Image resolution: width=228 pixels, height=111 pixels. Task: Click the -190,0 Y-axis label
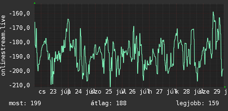[x=19, y=56]
